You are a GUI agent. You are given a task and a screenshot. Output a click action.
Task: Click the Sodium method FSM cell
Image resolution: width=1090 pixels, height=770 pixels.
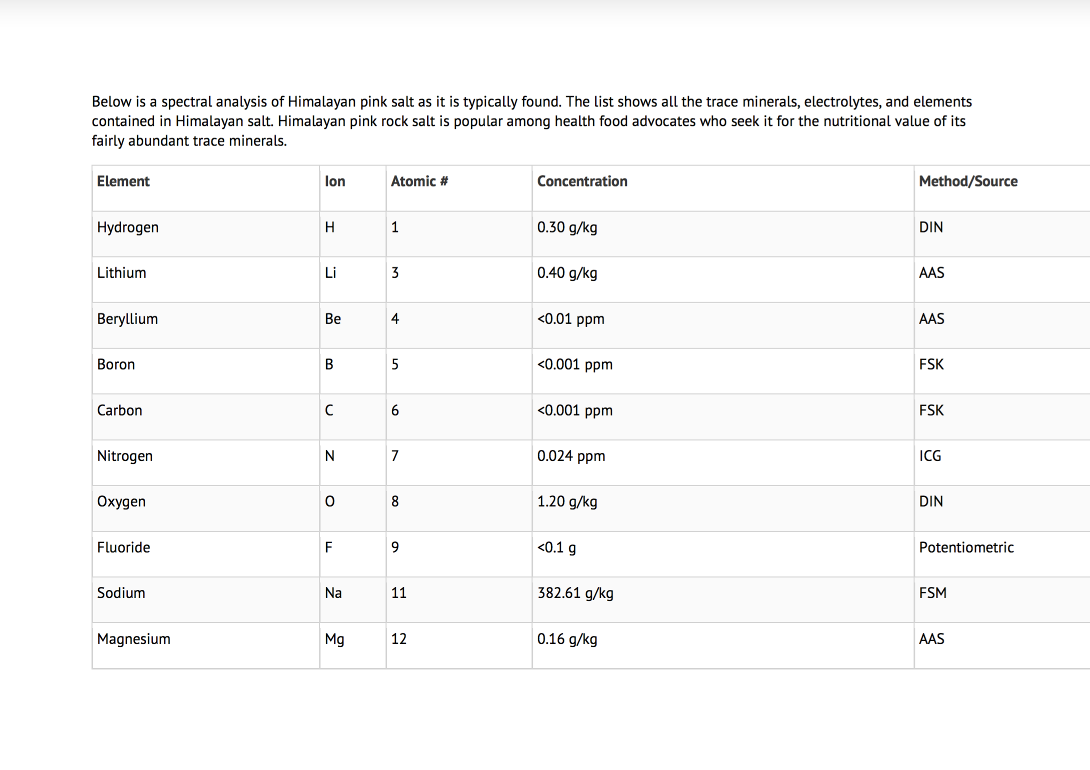[932, 593]
